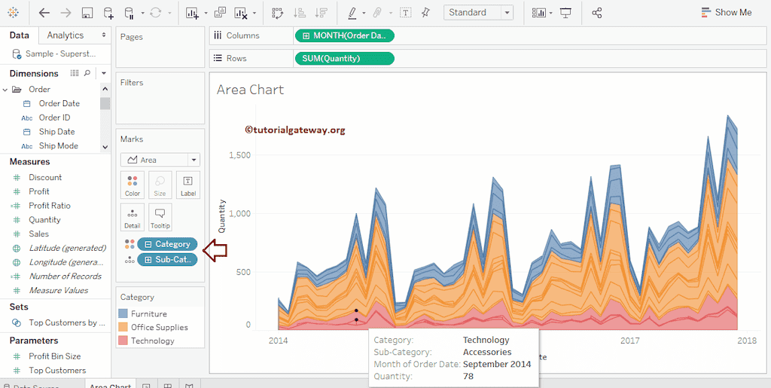Expand the Sub-Category pill in Marks

(148, 260)
